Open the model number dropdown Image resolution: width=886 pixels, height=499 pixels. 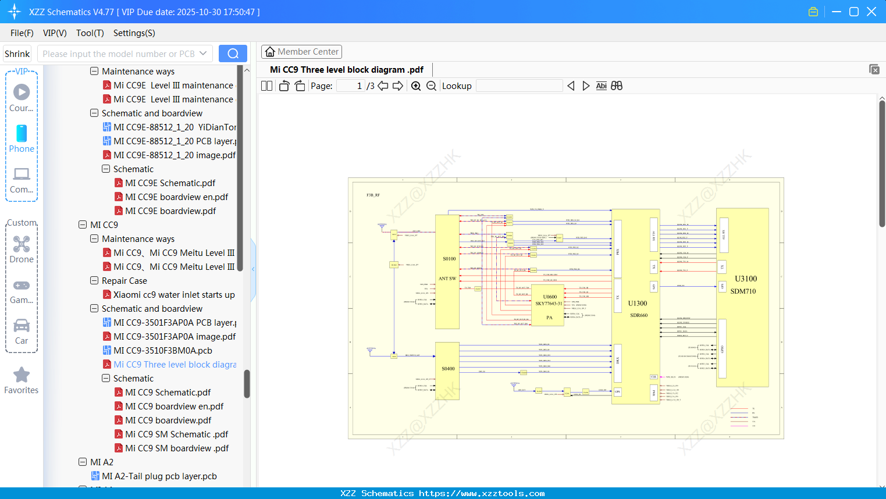[x=202, y=53]
